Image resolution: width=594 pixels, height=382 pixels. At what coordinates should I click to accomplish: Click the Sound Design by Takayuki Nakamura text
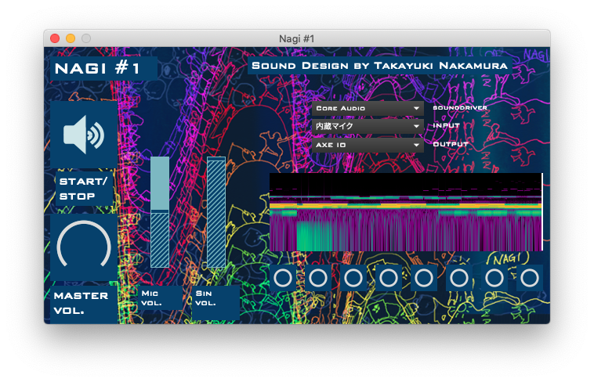tap(379, 66)
